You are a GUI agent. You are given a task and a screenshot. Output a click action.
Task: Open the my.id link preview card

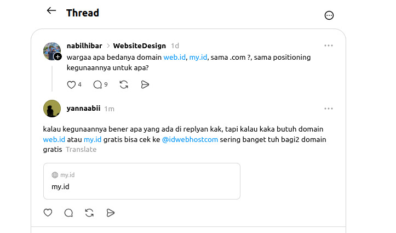tap(142, 181)
